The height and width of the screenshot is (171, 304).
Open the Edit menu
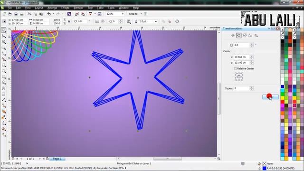point(18,8)
